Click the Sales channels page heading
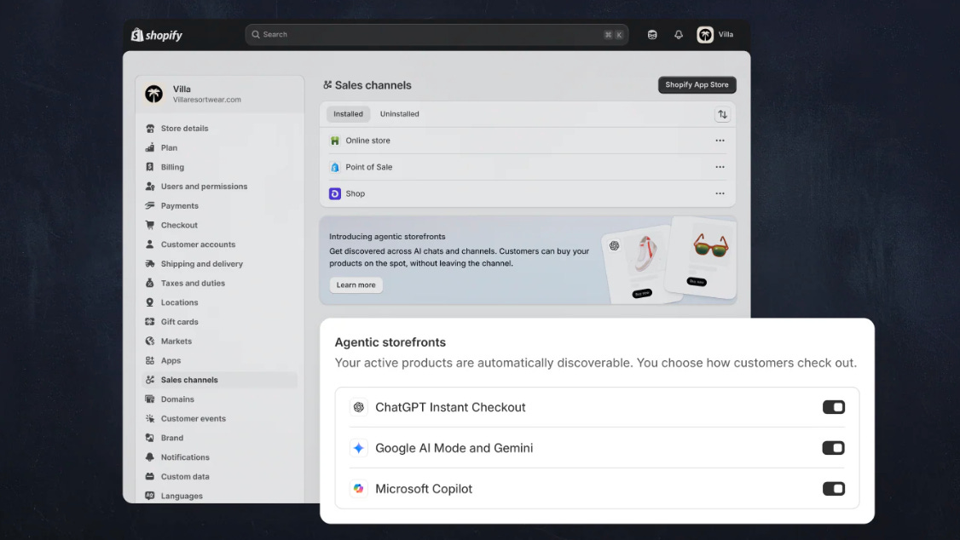 coord(373,85)
